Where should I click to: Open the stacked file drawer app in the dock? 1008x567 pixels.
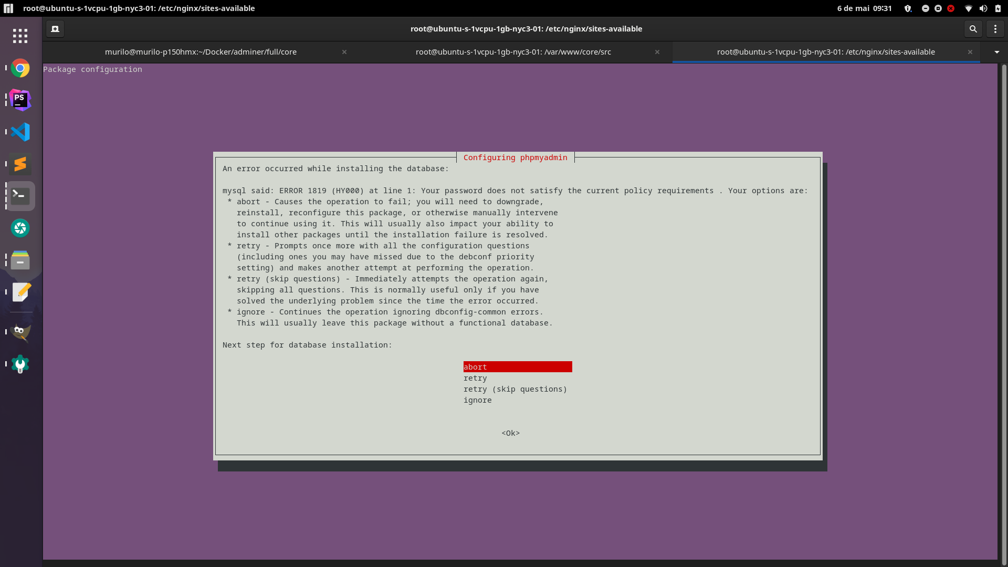pyautogui.click(x=20, y=260)
